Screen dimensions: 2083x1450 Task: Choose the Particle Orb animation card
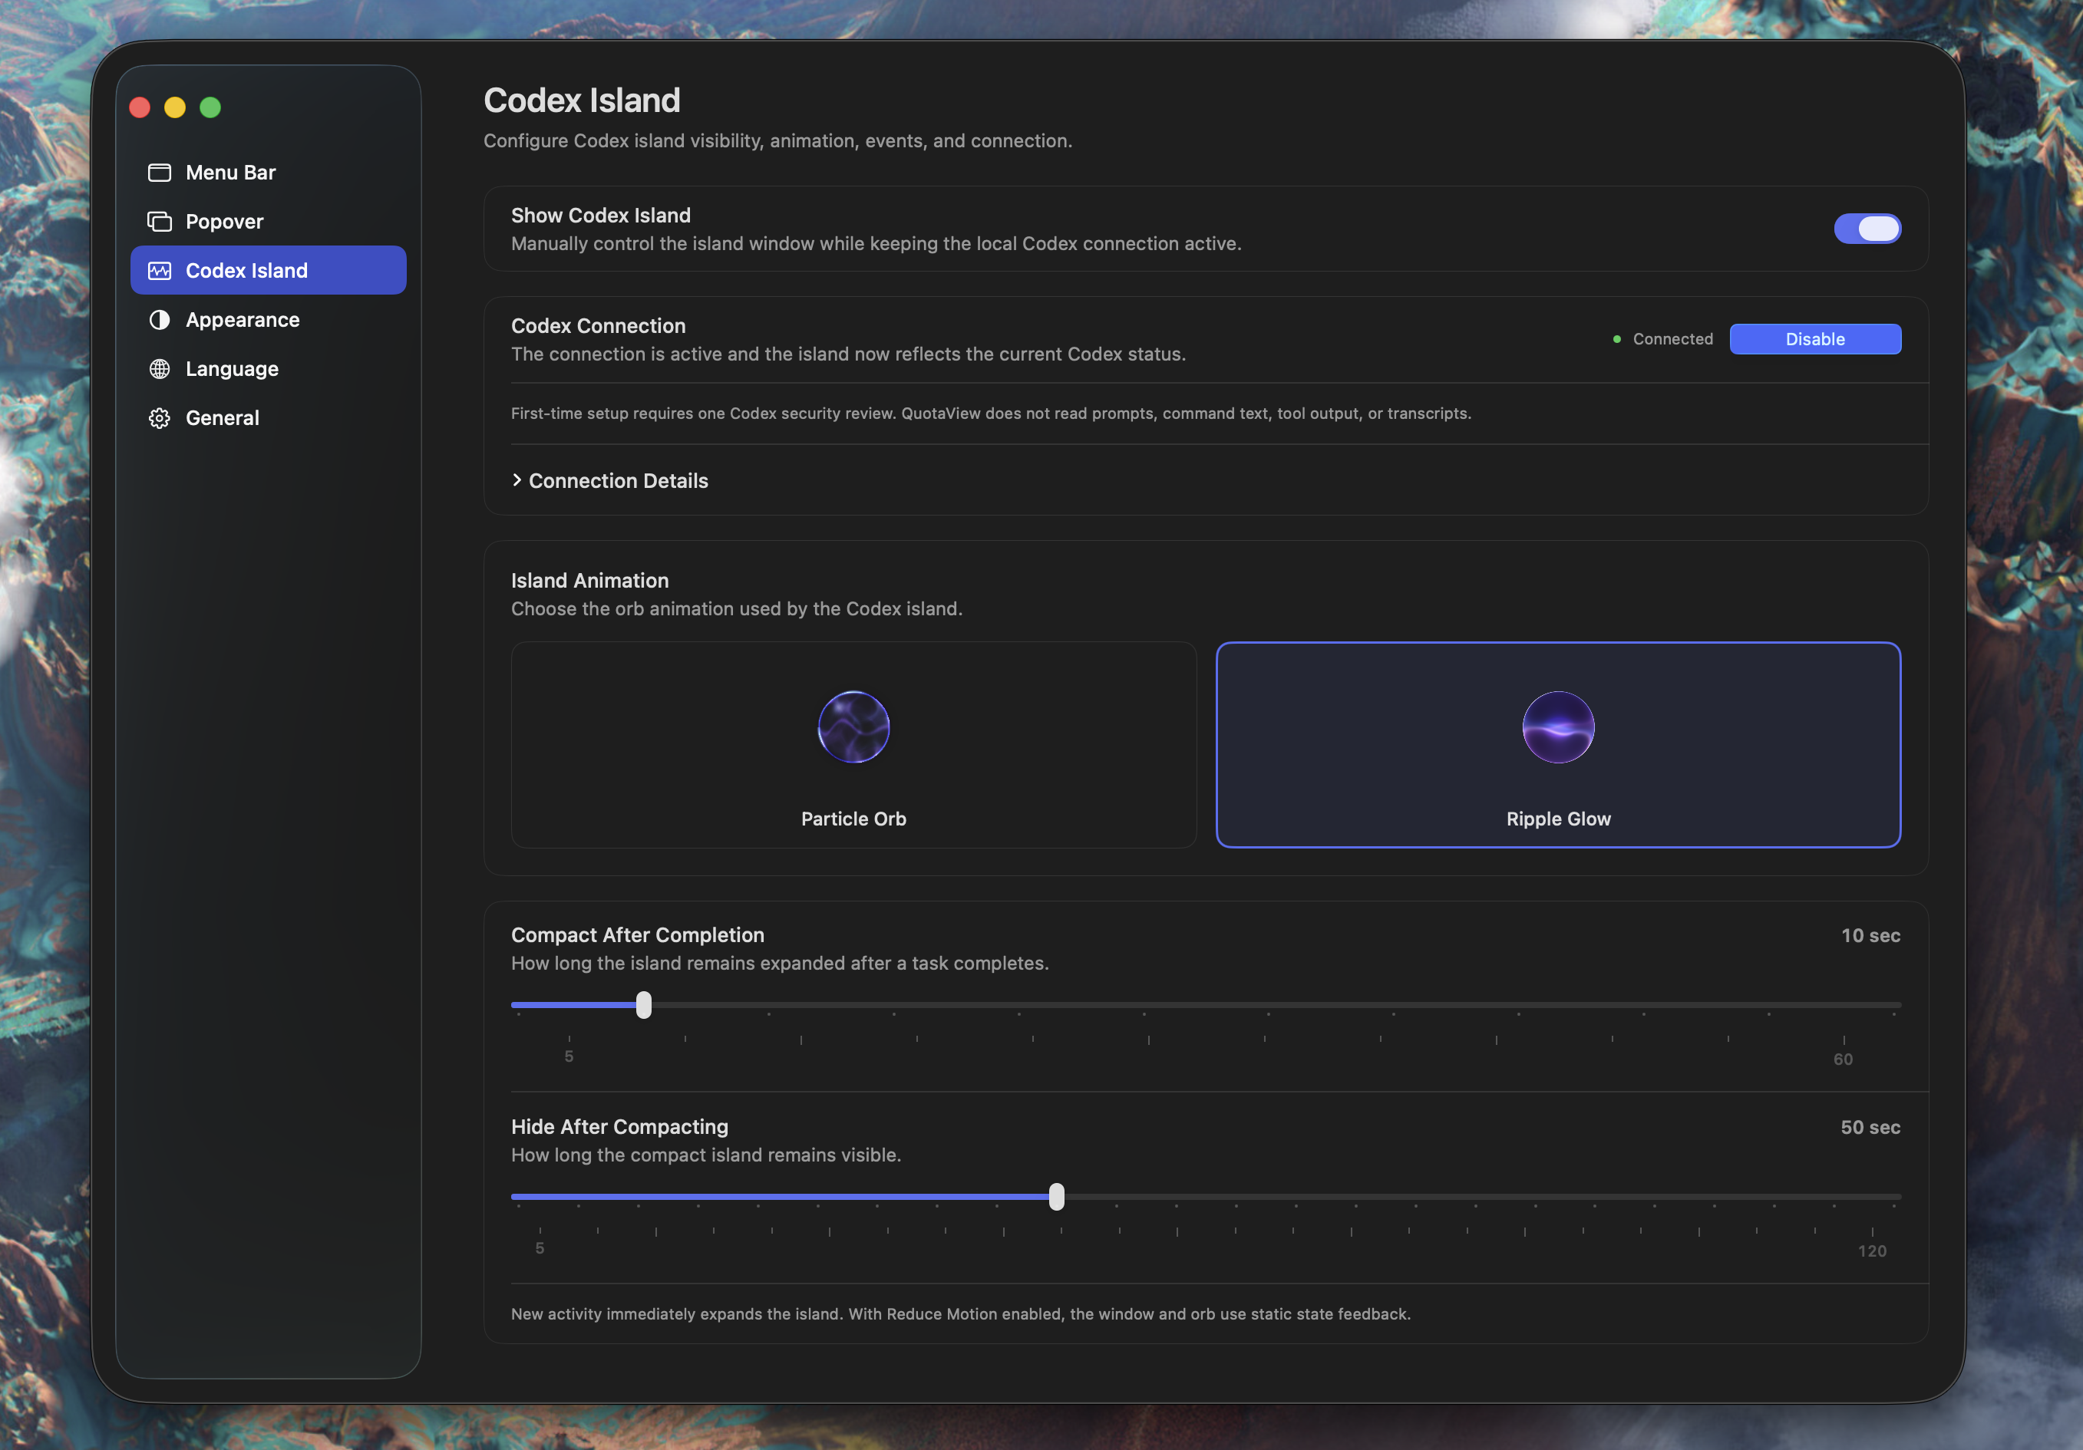click(853, 744)
